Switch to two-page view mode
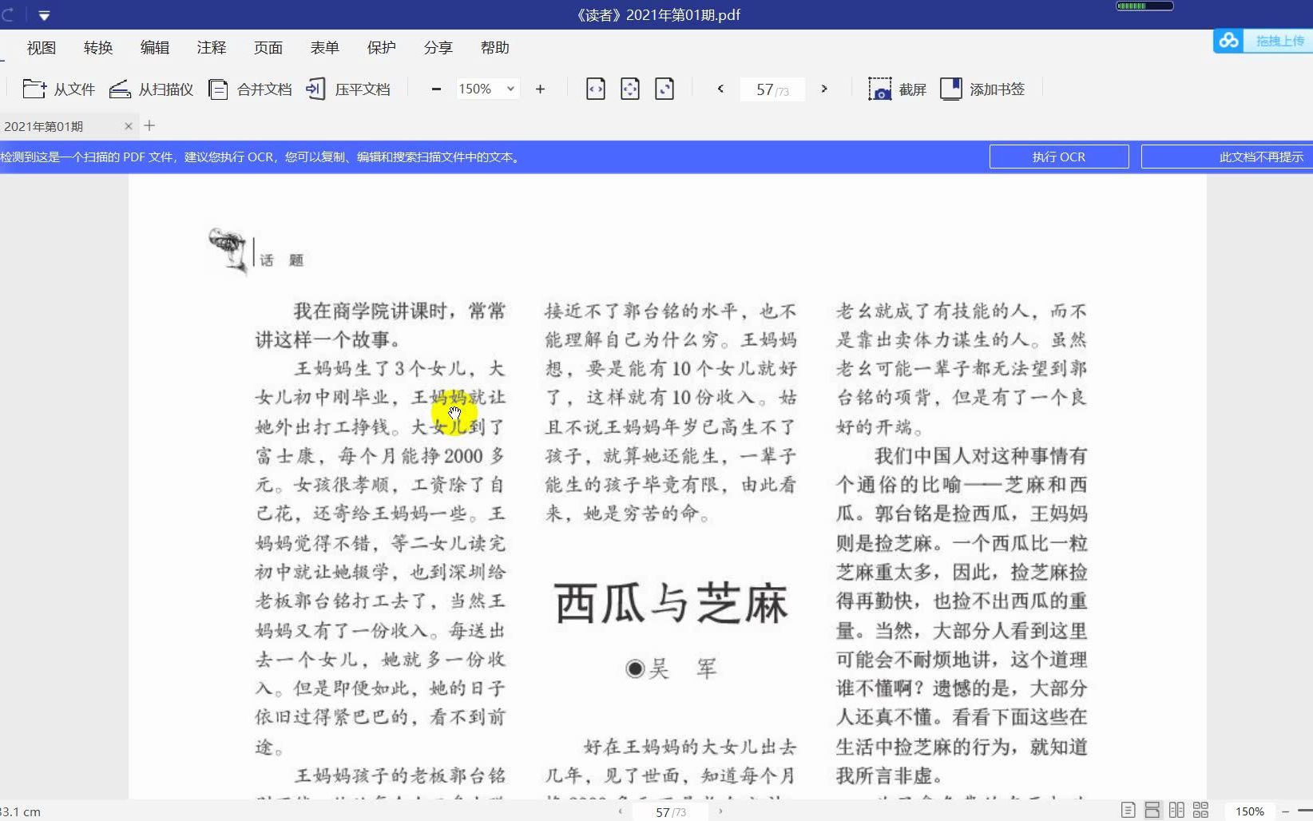 (1176, 811)
